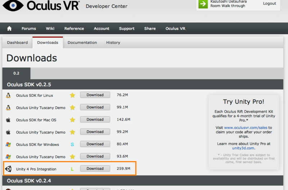Image resolution: width=288 pixels, height=190 pixels.
Task: Click Apple icon beside Oculus SDK for Mac OS
Action: click(x=8, y=120)
